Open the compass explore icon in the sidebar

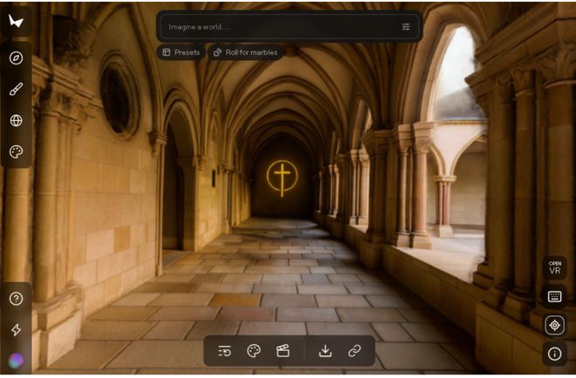coord(16,58)
